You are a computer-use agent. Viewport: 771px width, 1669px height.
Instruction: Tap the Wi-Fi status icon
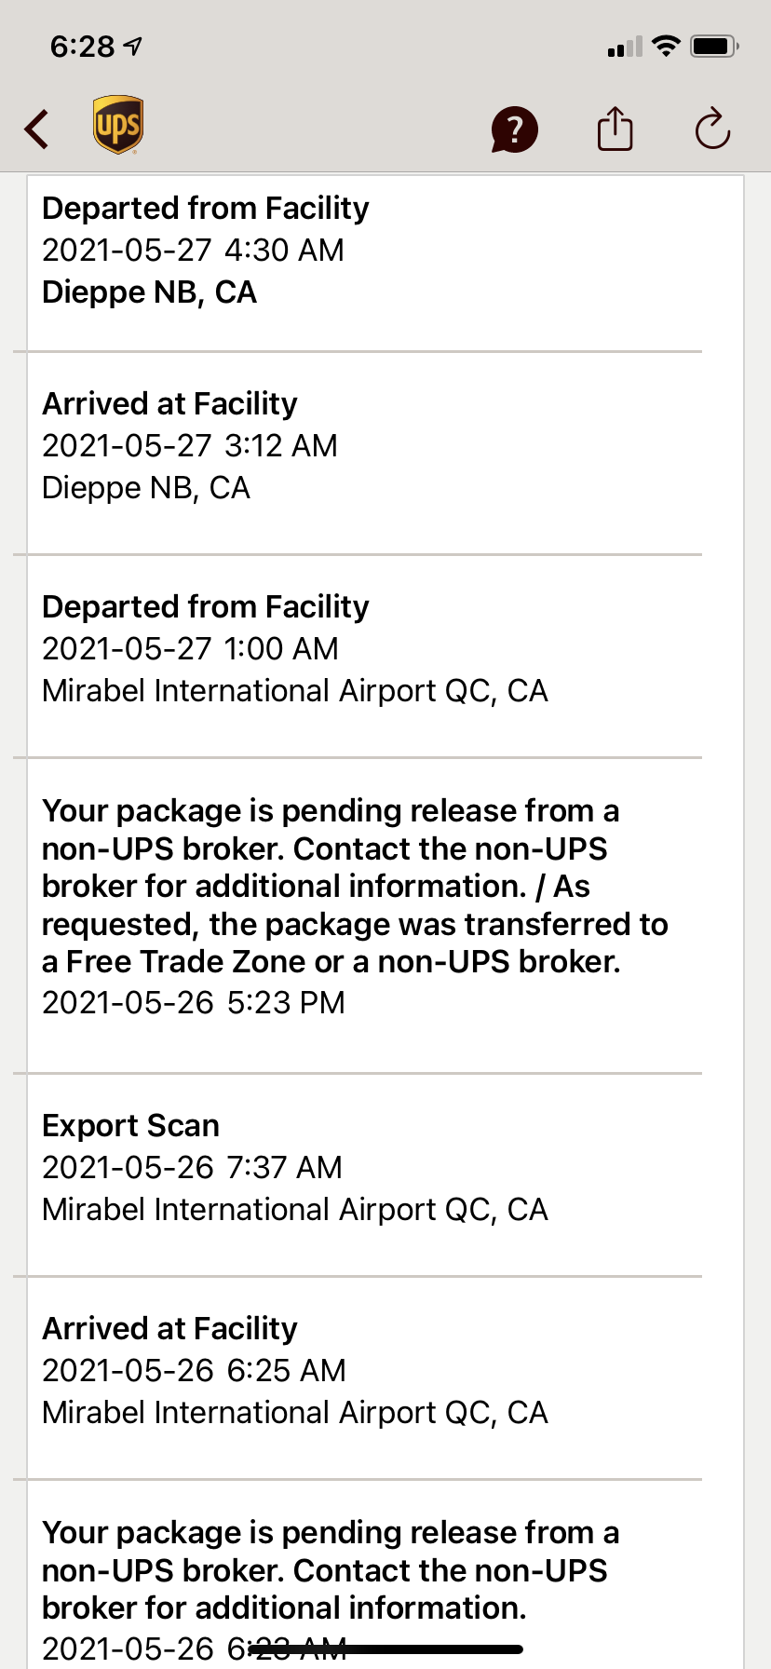pos(666,46)
